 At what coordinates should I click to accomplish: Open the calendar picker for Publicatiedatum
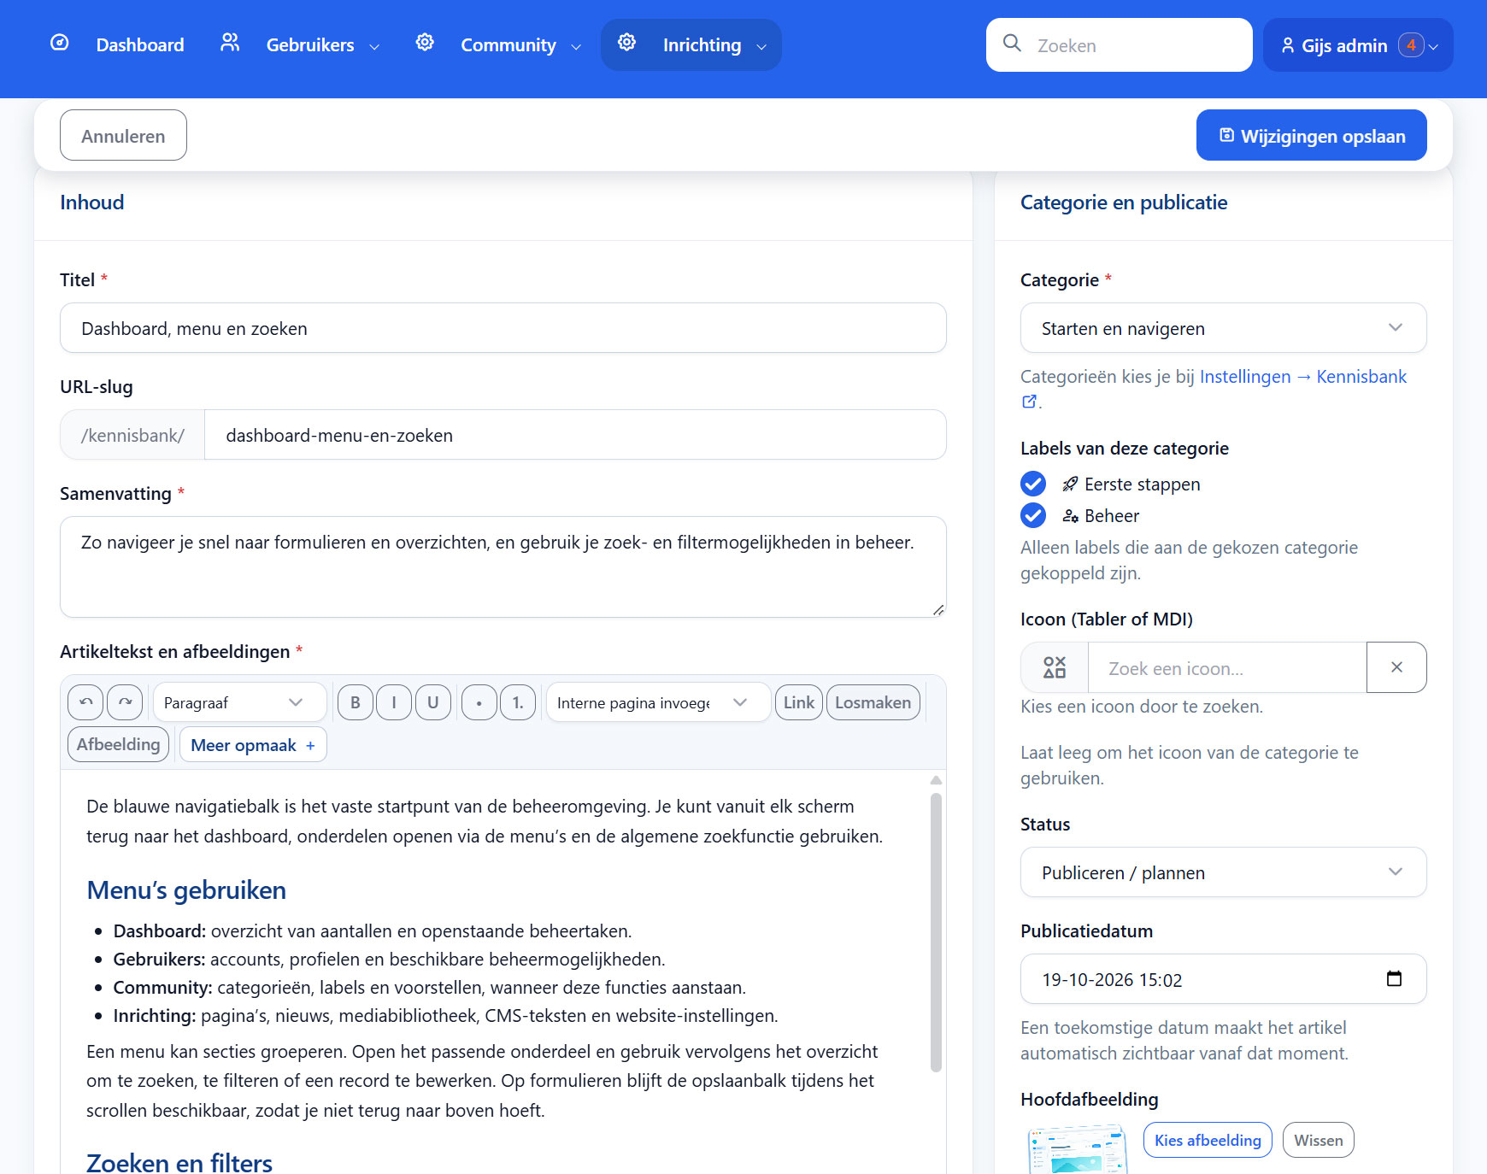click(1394, 979)
